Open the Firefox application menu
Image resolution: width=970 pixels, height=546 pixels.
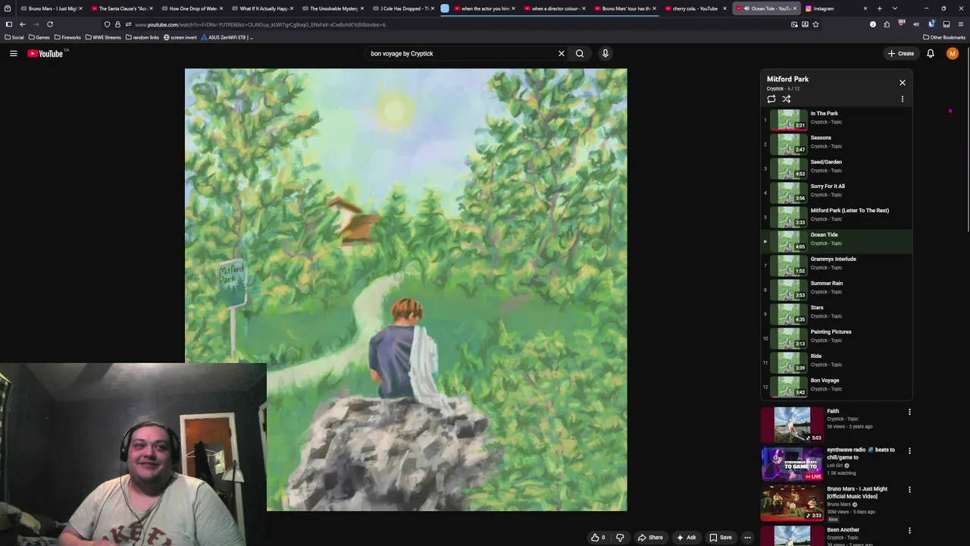961,24
